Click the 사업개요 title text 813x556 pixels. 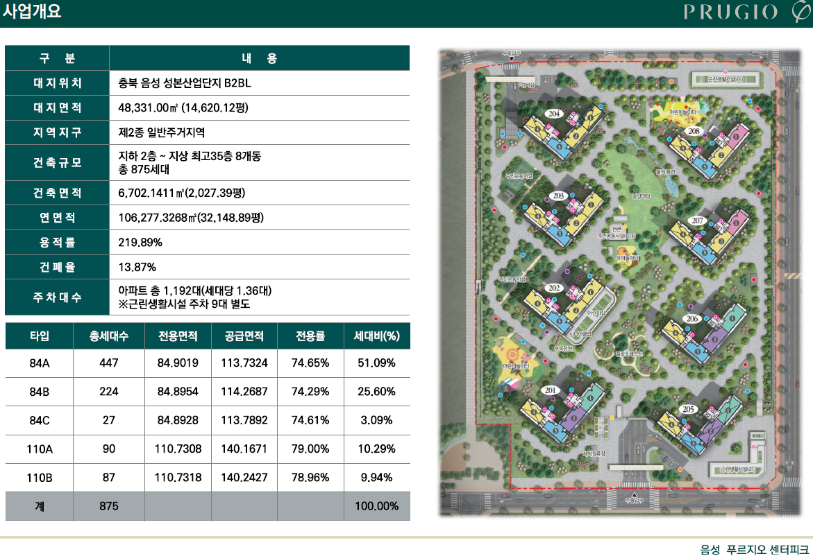tap(32, 11)
